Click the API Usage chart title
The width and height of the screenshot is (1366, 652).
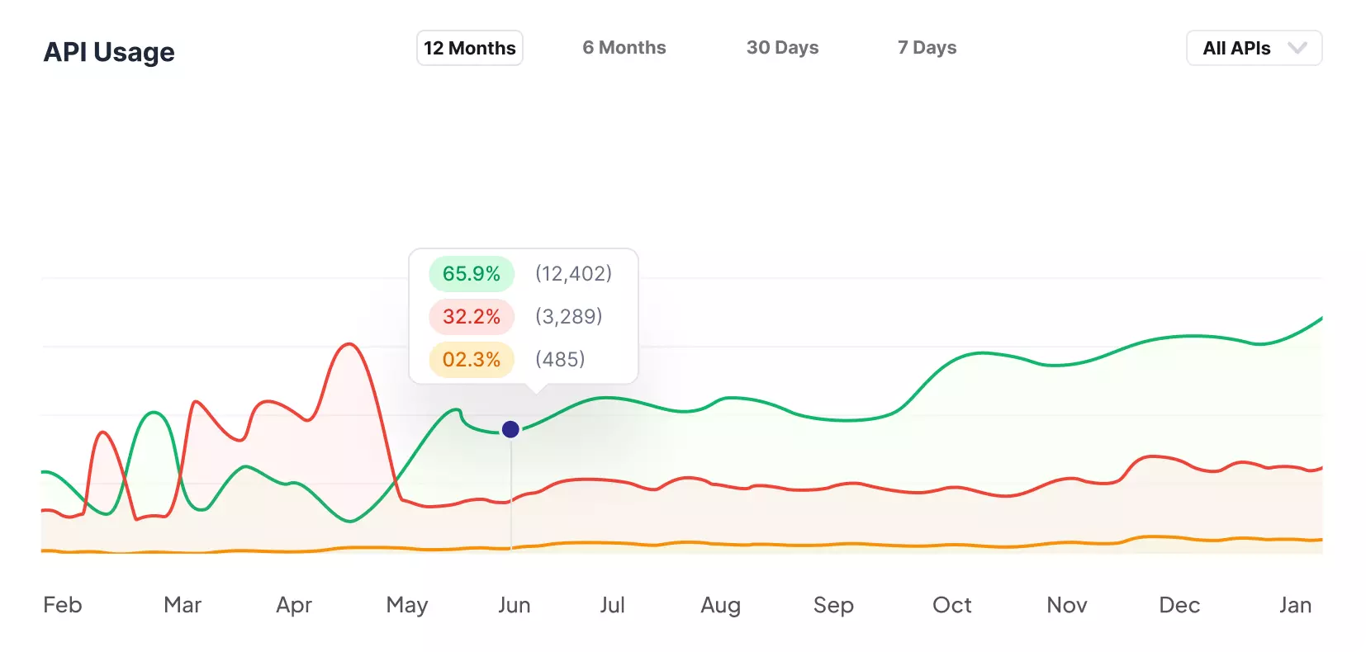click(109, 52)
